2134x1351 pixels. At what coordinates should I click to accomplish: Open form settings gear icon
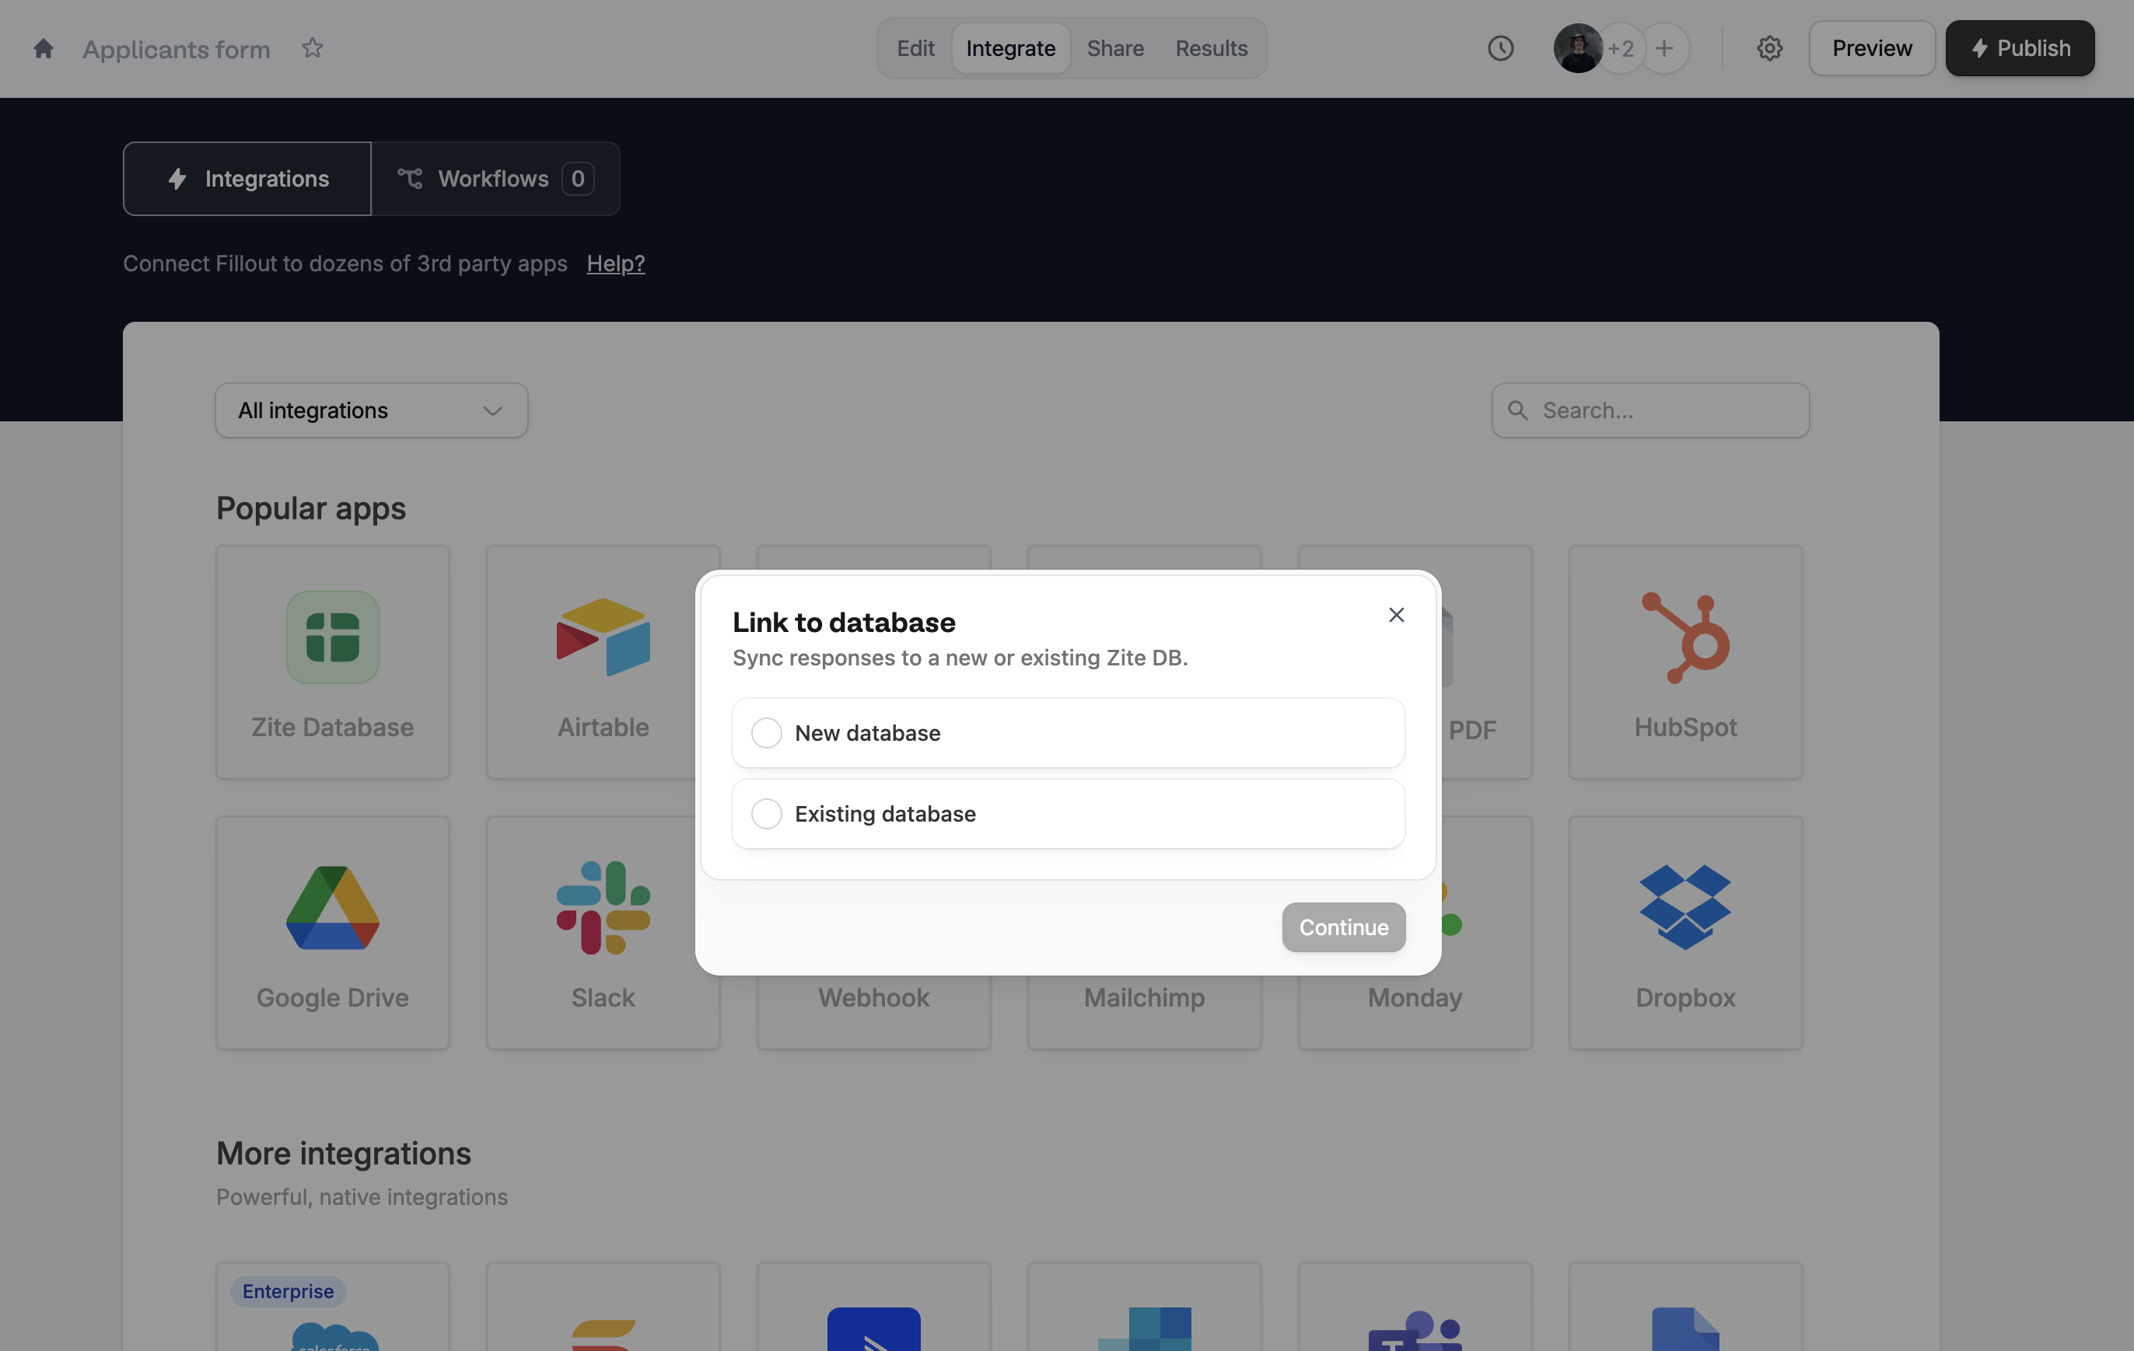pos(1769,49)
